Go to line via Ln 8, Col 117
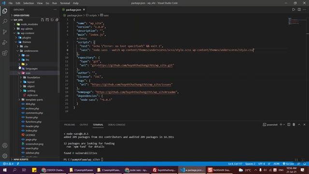The image size is (309, 174). (235, 164)
